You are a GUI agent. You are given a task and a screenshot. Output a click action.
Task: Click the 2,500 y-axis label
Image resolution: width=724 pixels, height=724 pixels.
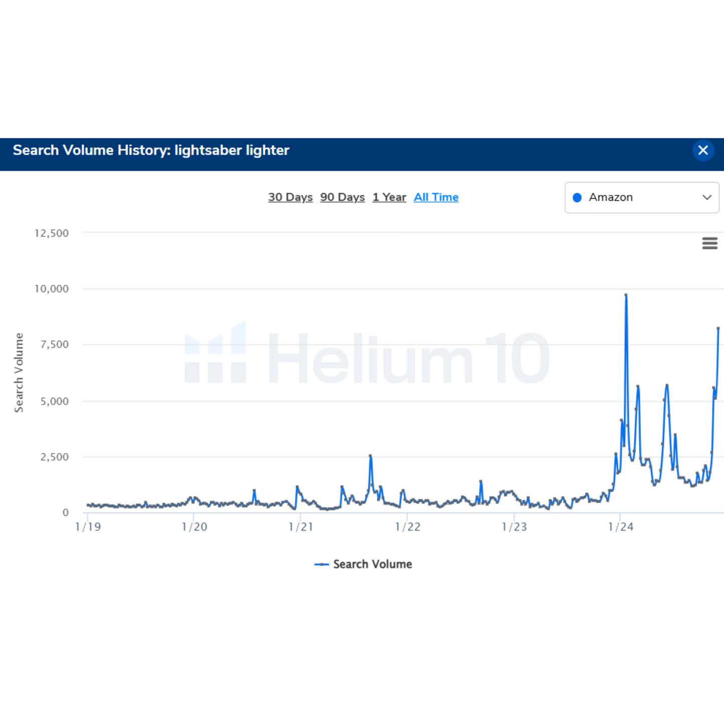pos(55,457)
